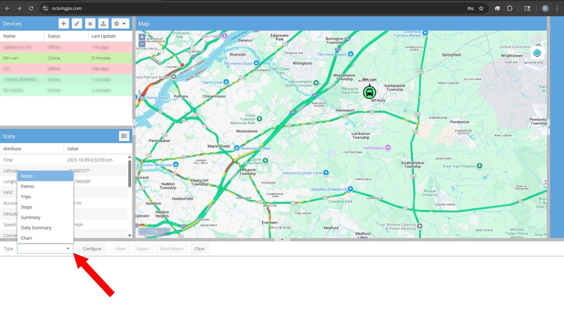Collapse the map panel with bottom arrow

coord(282,239)
